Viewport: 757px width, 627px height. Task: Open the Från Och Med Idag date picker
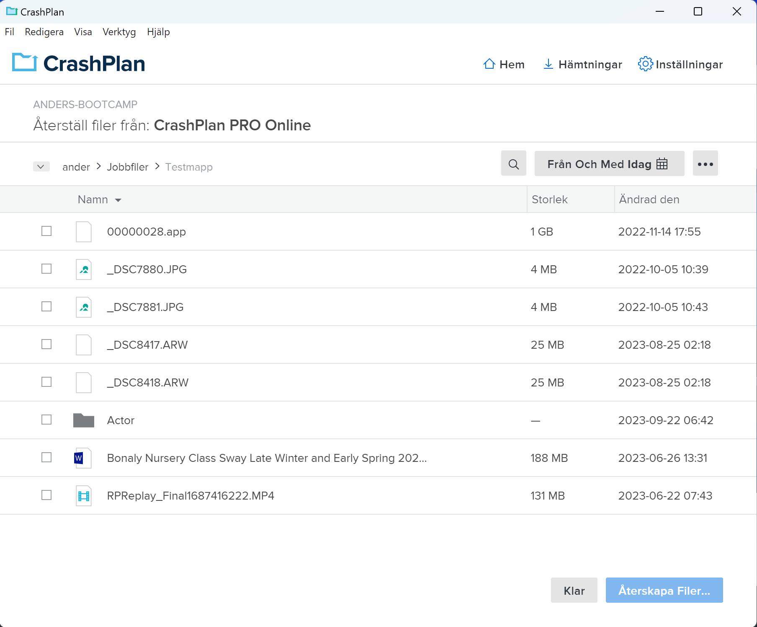click(x=609, y=163)
